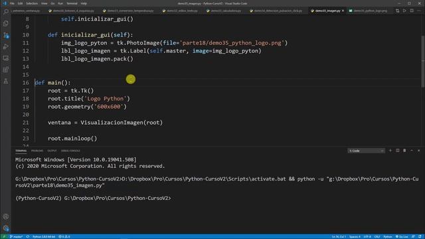Select the TERMINAL panel tab

point(21,151)
